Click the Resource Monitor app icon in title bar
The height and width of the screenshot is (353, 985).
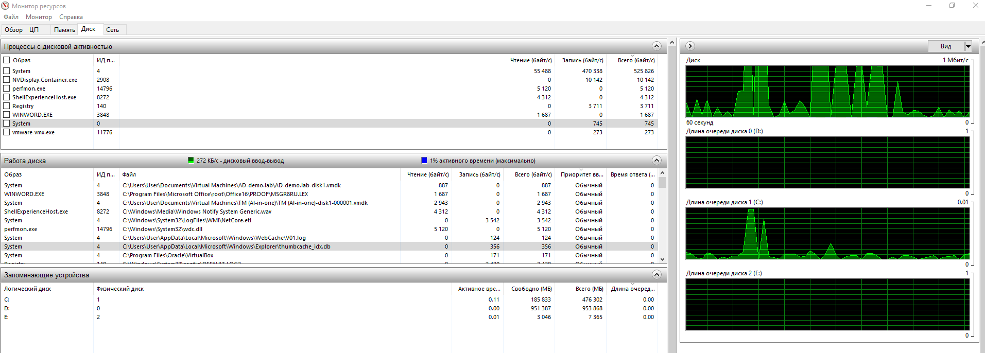[6, 6]
